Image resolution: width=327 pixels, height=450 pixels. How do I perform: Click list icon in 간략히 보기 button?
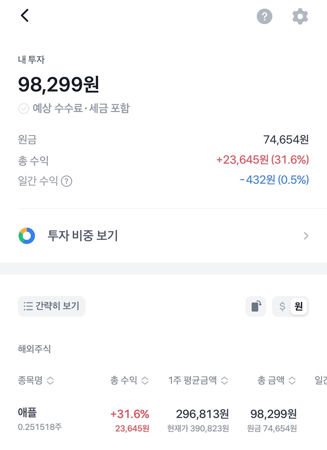(28, 306)
